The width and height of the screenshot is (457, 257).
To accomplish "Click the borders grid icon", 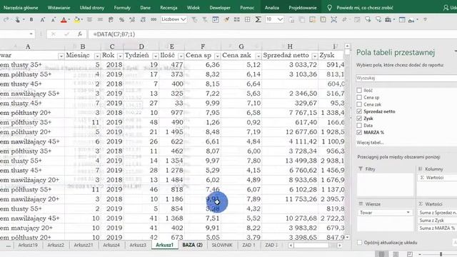I will [x=247, y=19].
